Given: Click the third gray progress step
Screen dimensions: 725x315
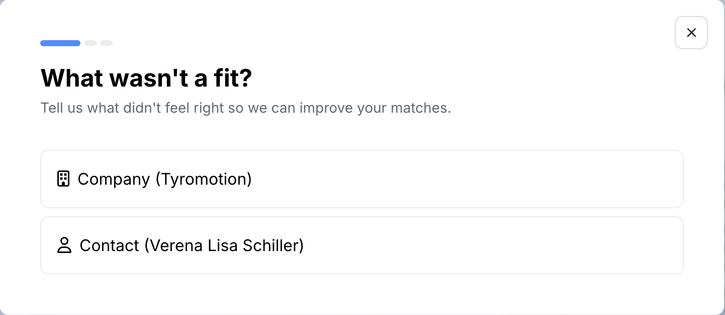Looking at the screenshot, I should click(107, 43).
